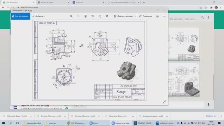224x126 pixels.
Task: Close the Chrome downloads bar
Action: (x=221, y=116)
